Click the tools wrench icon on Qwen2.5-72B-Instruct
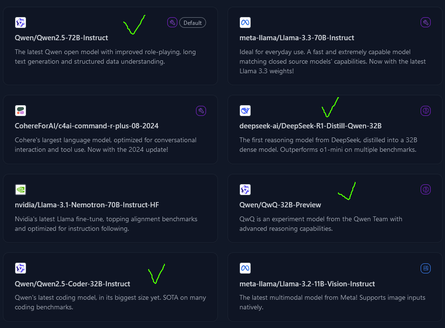Image resolution: width=445 pixels, height=328 pixels. 172,23
